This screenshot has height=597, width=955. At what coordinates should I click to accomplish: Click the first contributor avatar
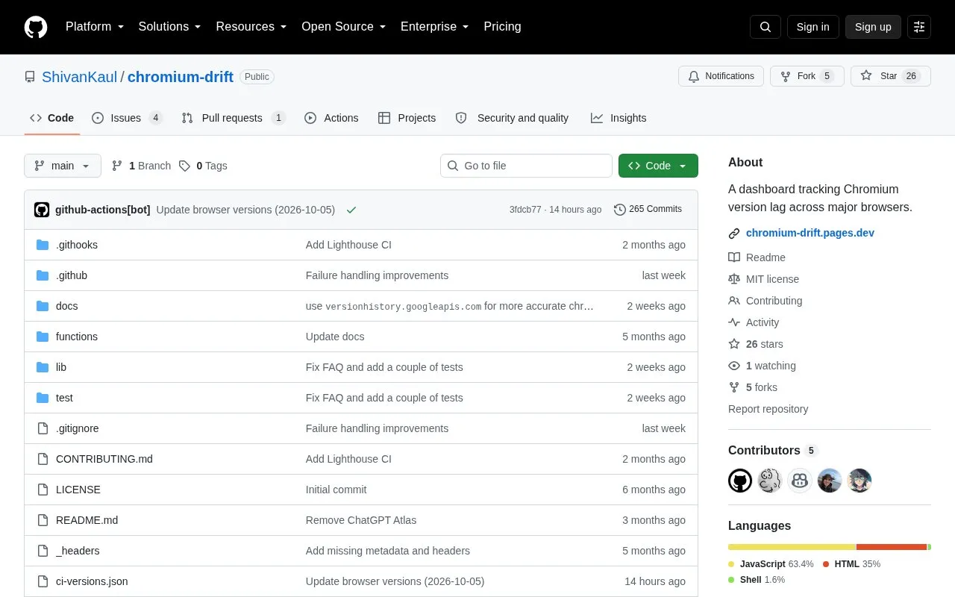pos(740,481)
